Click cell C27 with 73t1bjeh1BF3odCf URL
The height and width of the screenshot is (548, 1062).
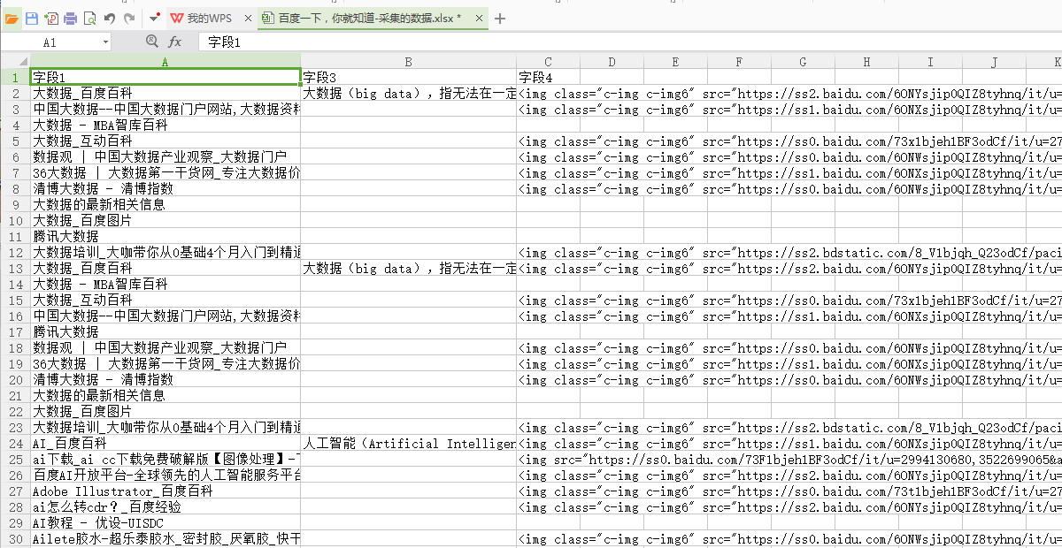point(549,491)
